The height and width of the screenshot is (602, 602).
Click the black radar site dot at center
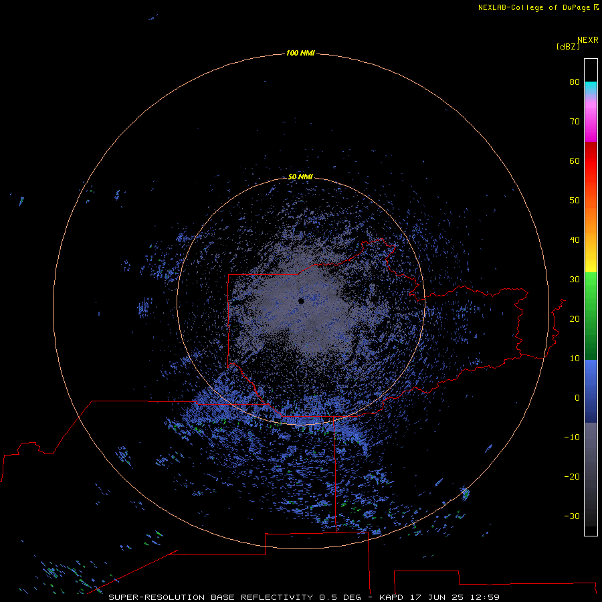301,301
